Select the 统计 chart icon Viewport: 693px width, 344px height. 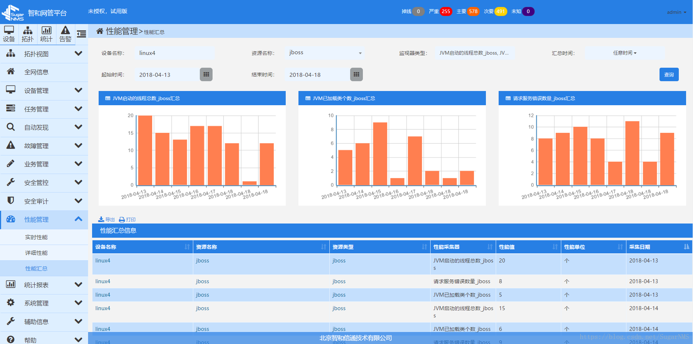point(46,34)
